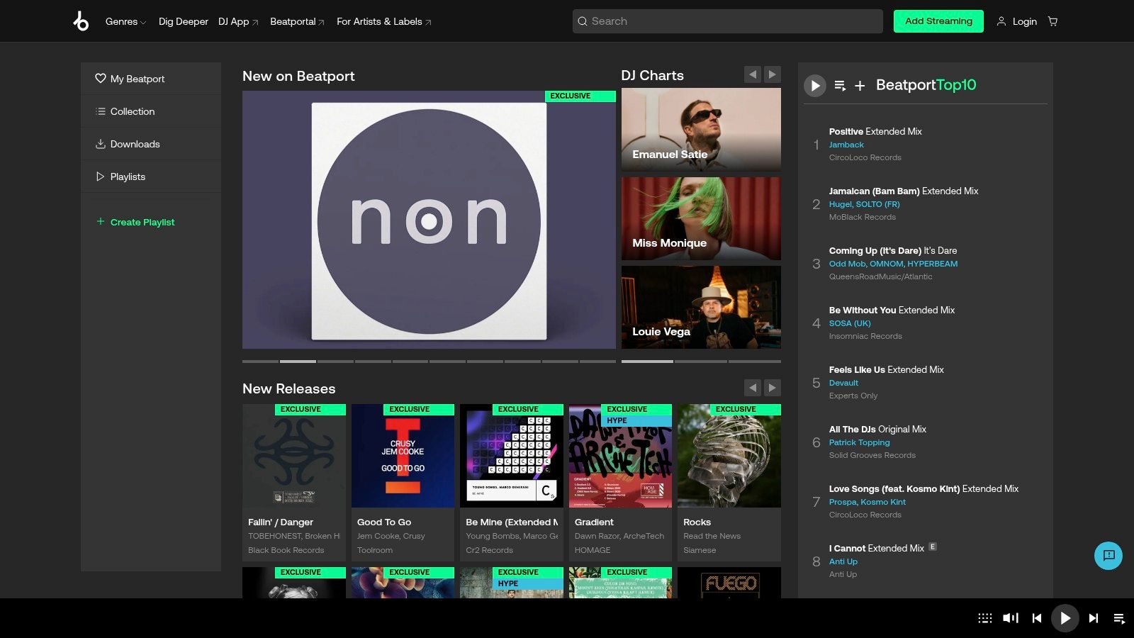The width and height of the screenshot is (1134, 638).
Task: Open the Miss Monique DJ chart
Action: coord(700,218)
